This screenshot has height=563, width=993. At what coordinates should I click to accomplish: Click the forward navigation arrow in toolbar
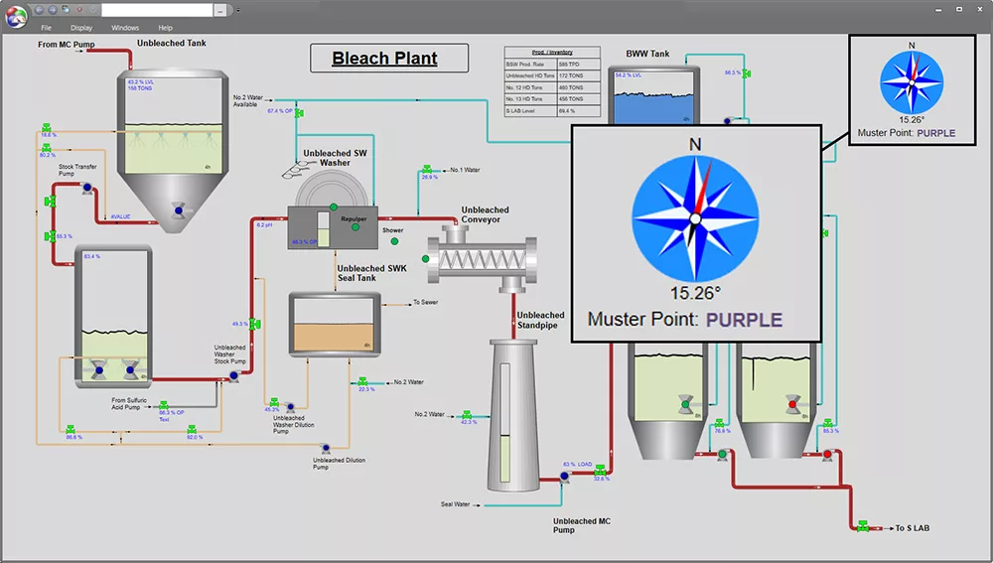53,10
